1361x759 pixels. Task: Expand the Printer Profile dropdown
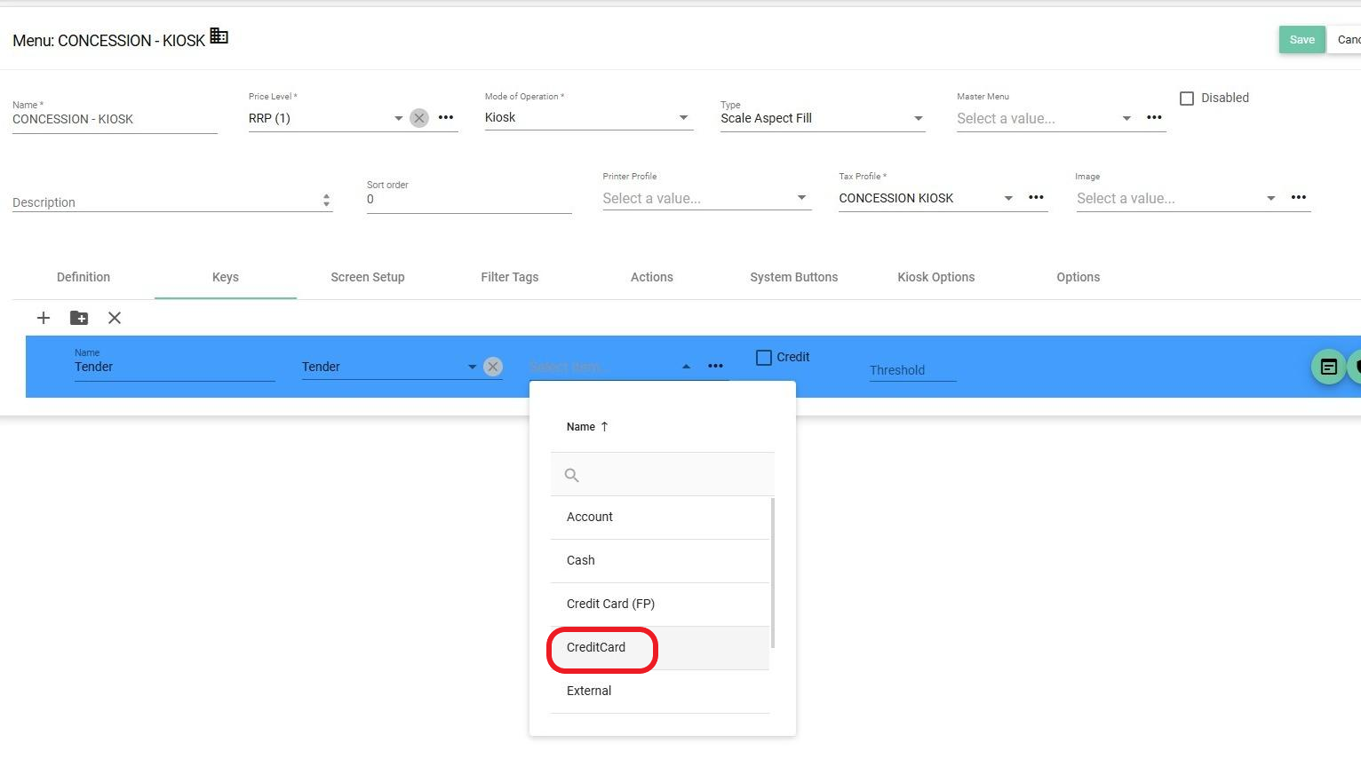tap(801, 198)
